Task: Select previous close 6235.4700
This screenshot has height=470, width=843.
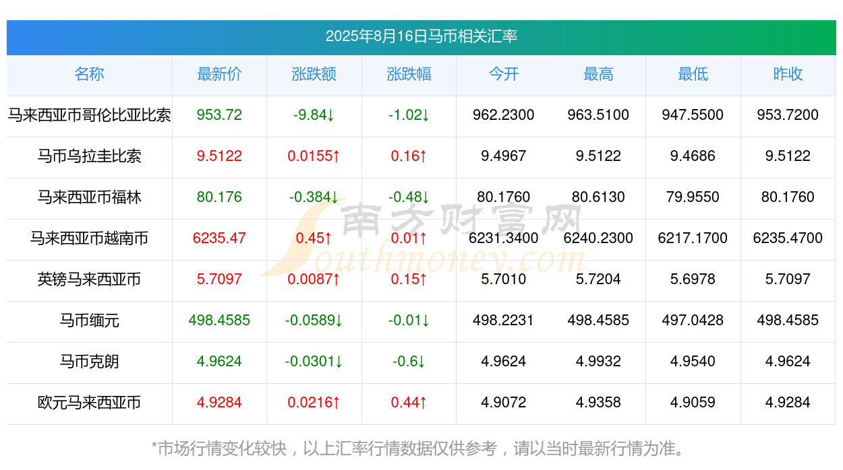Action: click(788, 238)
